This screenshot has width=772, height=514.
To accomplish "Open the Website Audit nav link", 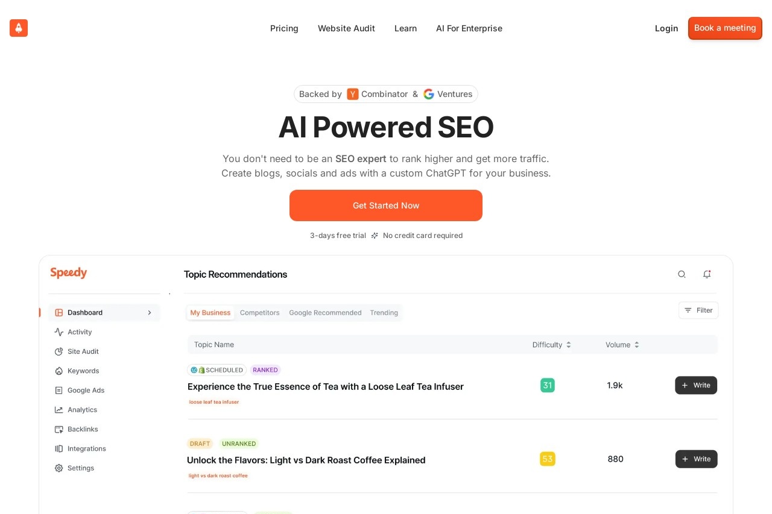I will (x=346, y=28).
